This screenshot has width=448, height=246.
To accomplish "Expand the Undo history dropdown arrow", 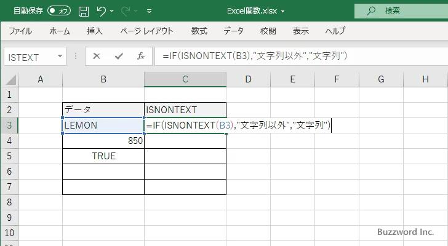I will tap(112, 11).
